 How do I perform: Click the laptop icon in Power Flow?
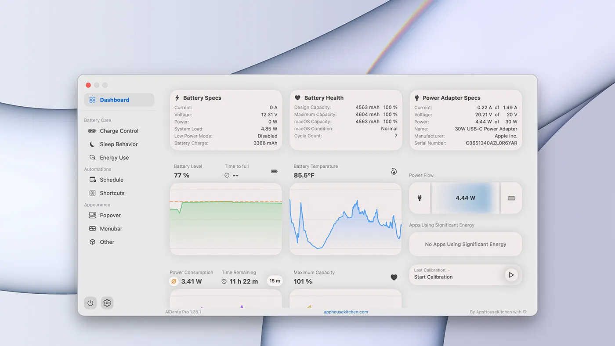tap(511, 198)
